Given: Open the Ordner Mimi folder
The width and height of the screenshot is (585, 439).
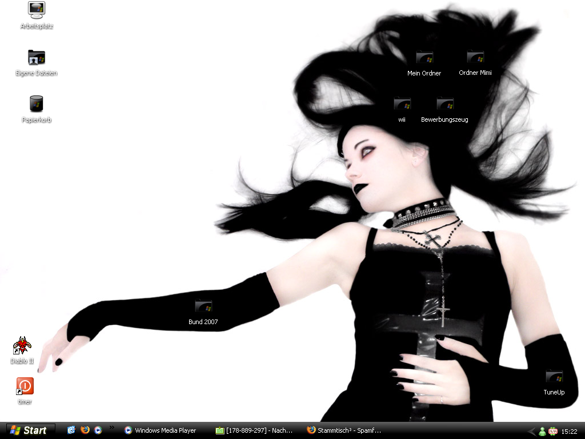Looking at the screenshot, I should 475,58.
